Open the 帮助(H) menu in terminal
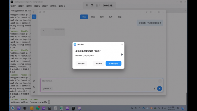197x111 pixels. (62, 6)
